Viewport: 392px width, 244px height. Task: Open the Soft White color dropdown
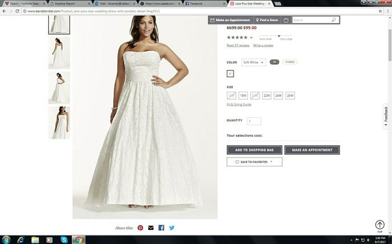click(x=254, y=63)
